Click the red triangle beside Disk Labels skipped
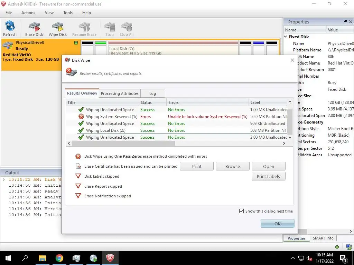The image size is (354, 265). click(x=78, y=176)
